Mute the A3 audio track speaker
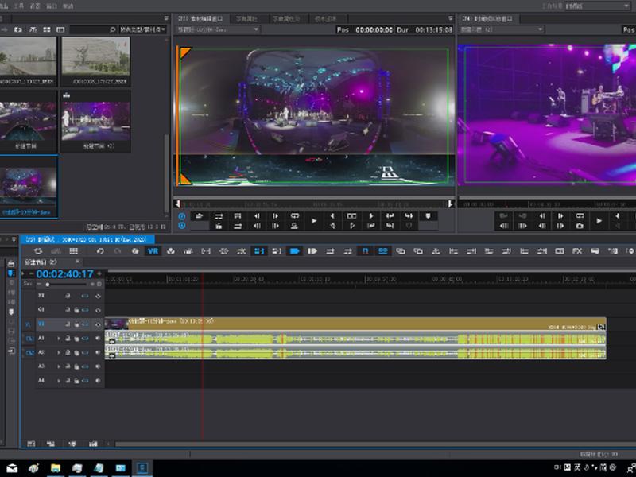This screenshot has width=636, height=477. [x=98, y=366]
